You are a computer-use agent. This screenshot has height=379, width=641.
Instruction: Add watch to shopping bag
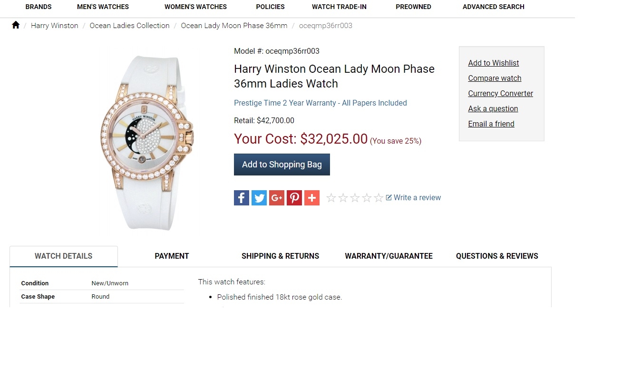[282, 165]
